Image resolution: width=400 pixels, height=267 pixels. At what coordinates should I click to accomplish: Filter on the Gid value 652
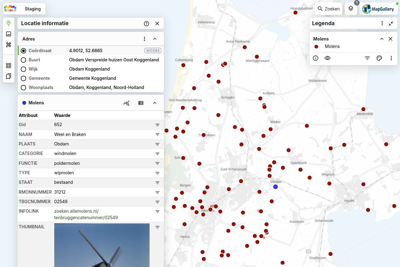click(x=157, y=125)
